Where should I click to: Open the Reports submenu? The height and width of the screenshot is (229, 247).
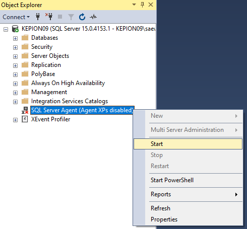click(188, 194)
